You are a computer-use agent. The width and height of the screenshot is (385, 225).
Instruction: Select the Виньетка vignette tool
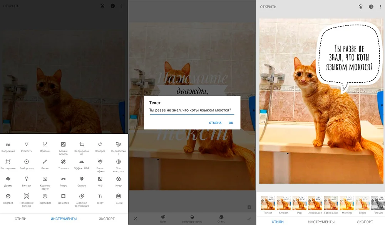click(63, 196)
